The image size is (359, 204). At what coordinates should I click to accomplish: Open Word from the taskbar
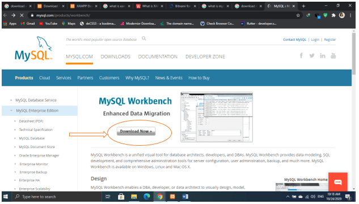pyautogui.click(x=186, y=197)
